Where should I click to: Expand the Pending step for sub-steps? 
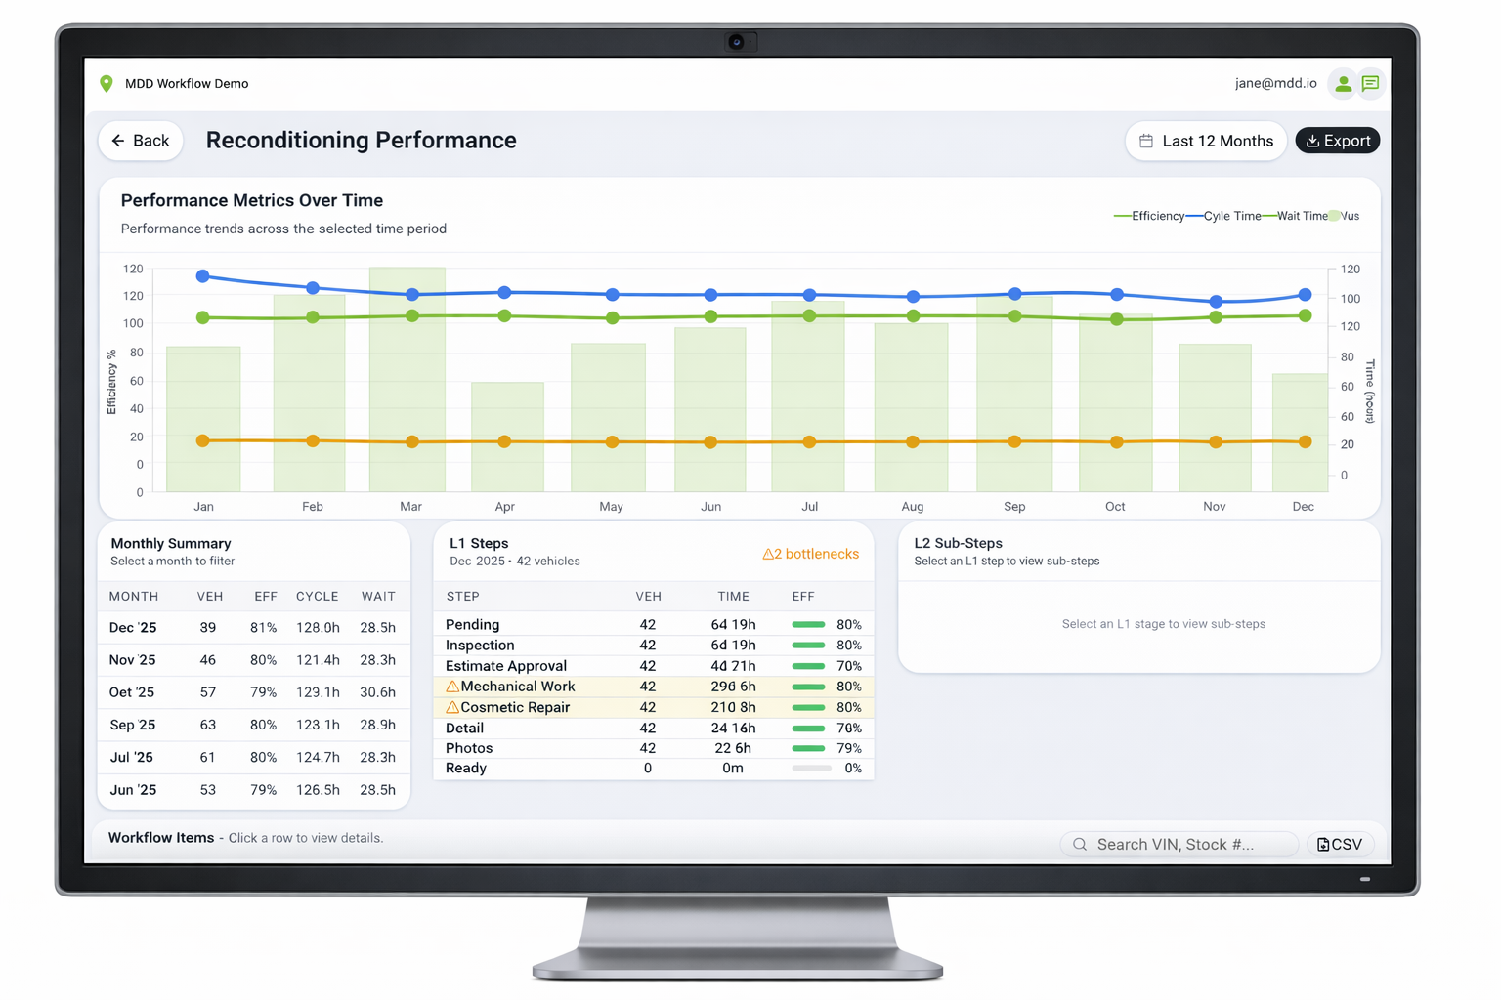472,624
